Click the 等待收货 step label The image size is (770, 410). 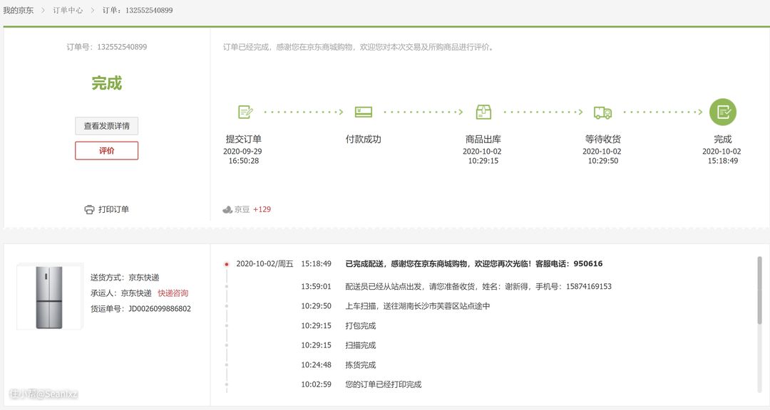(x=603, y=140)
